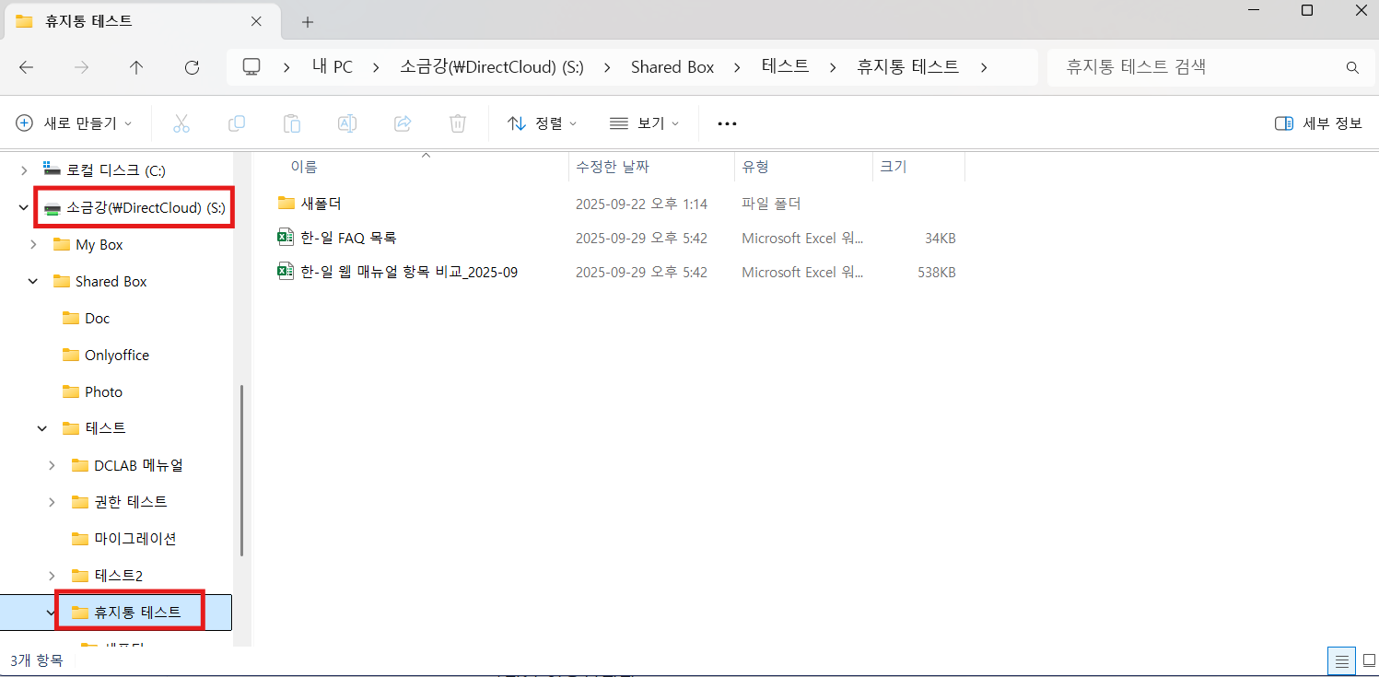Viewport: 1379px width, 677px height.
Task: Collapse the Shared Box tree node
Action: [x=33, y=282]
